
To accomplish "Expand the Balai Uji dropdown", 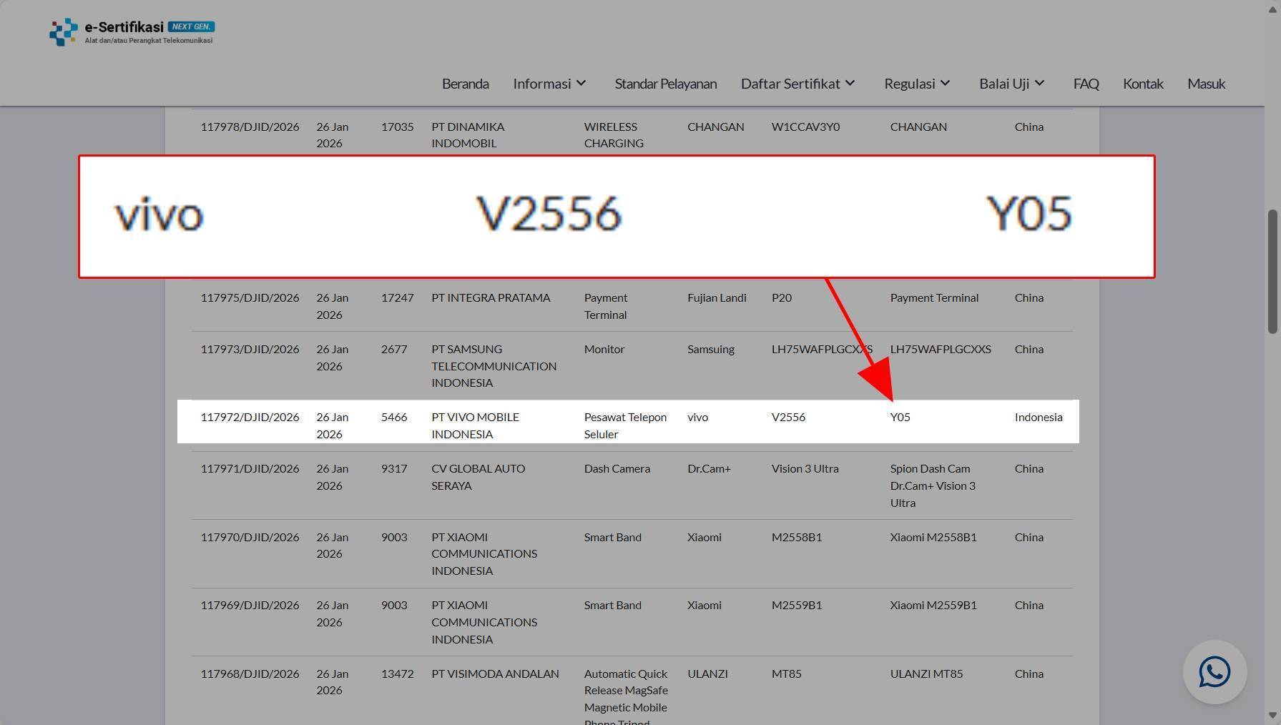I will point(1011,84).
